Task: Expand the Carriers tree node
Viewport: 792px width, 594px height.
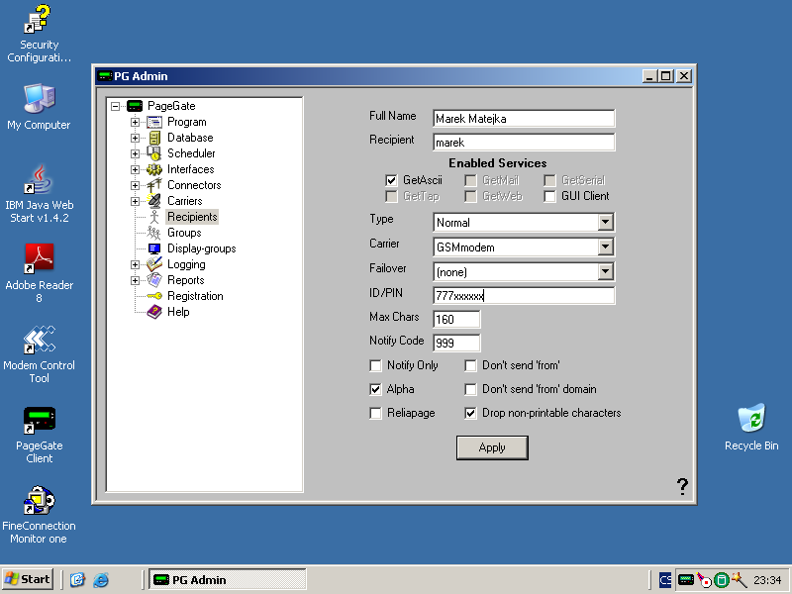Action: 135,201
